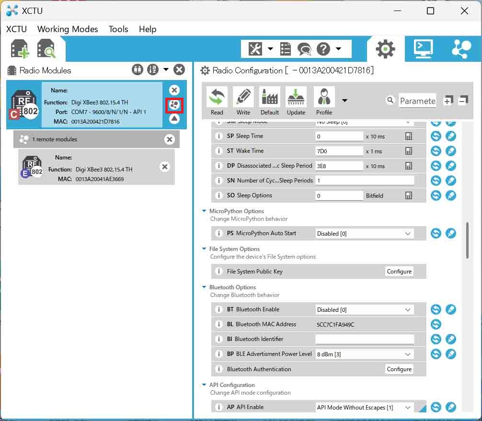Collapse the local module's remote list arrow
This screenshot has width=482, height=421.
point(174,119)
